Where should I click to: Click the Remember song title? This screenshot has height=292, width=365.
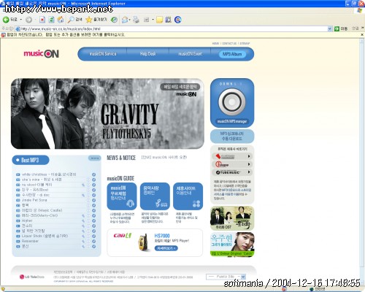30,241
